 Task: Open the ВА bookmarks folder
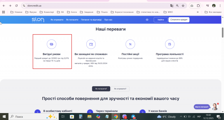pos(60,12)
